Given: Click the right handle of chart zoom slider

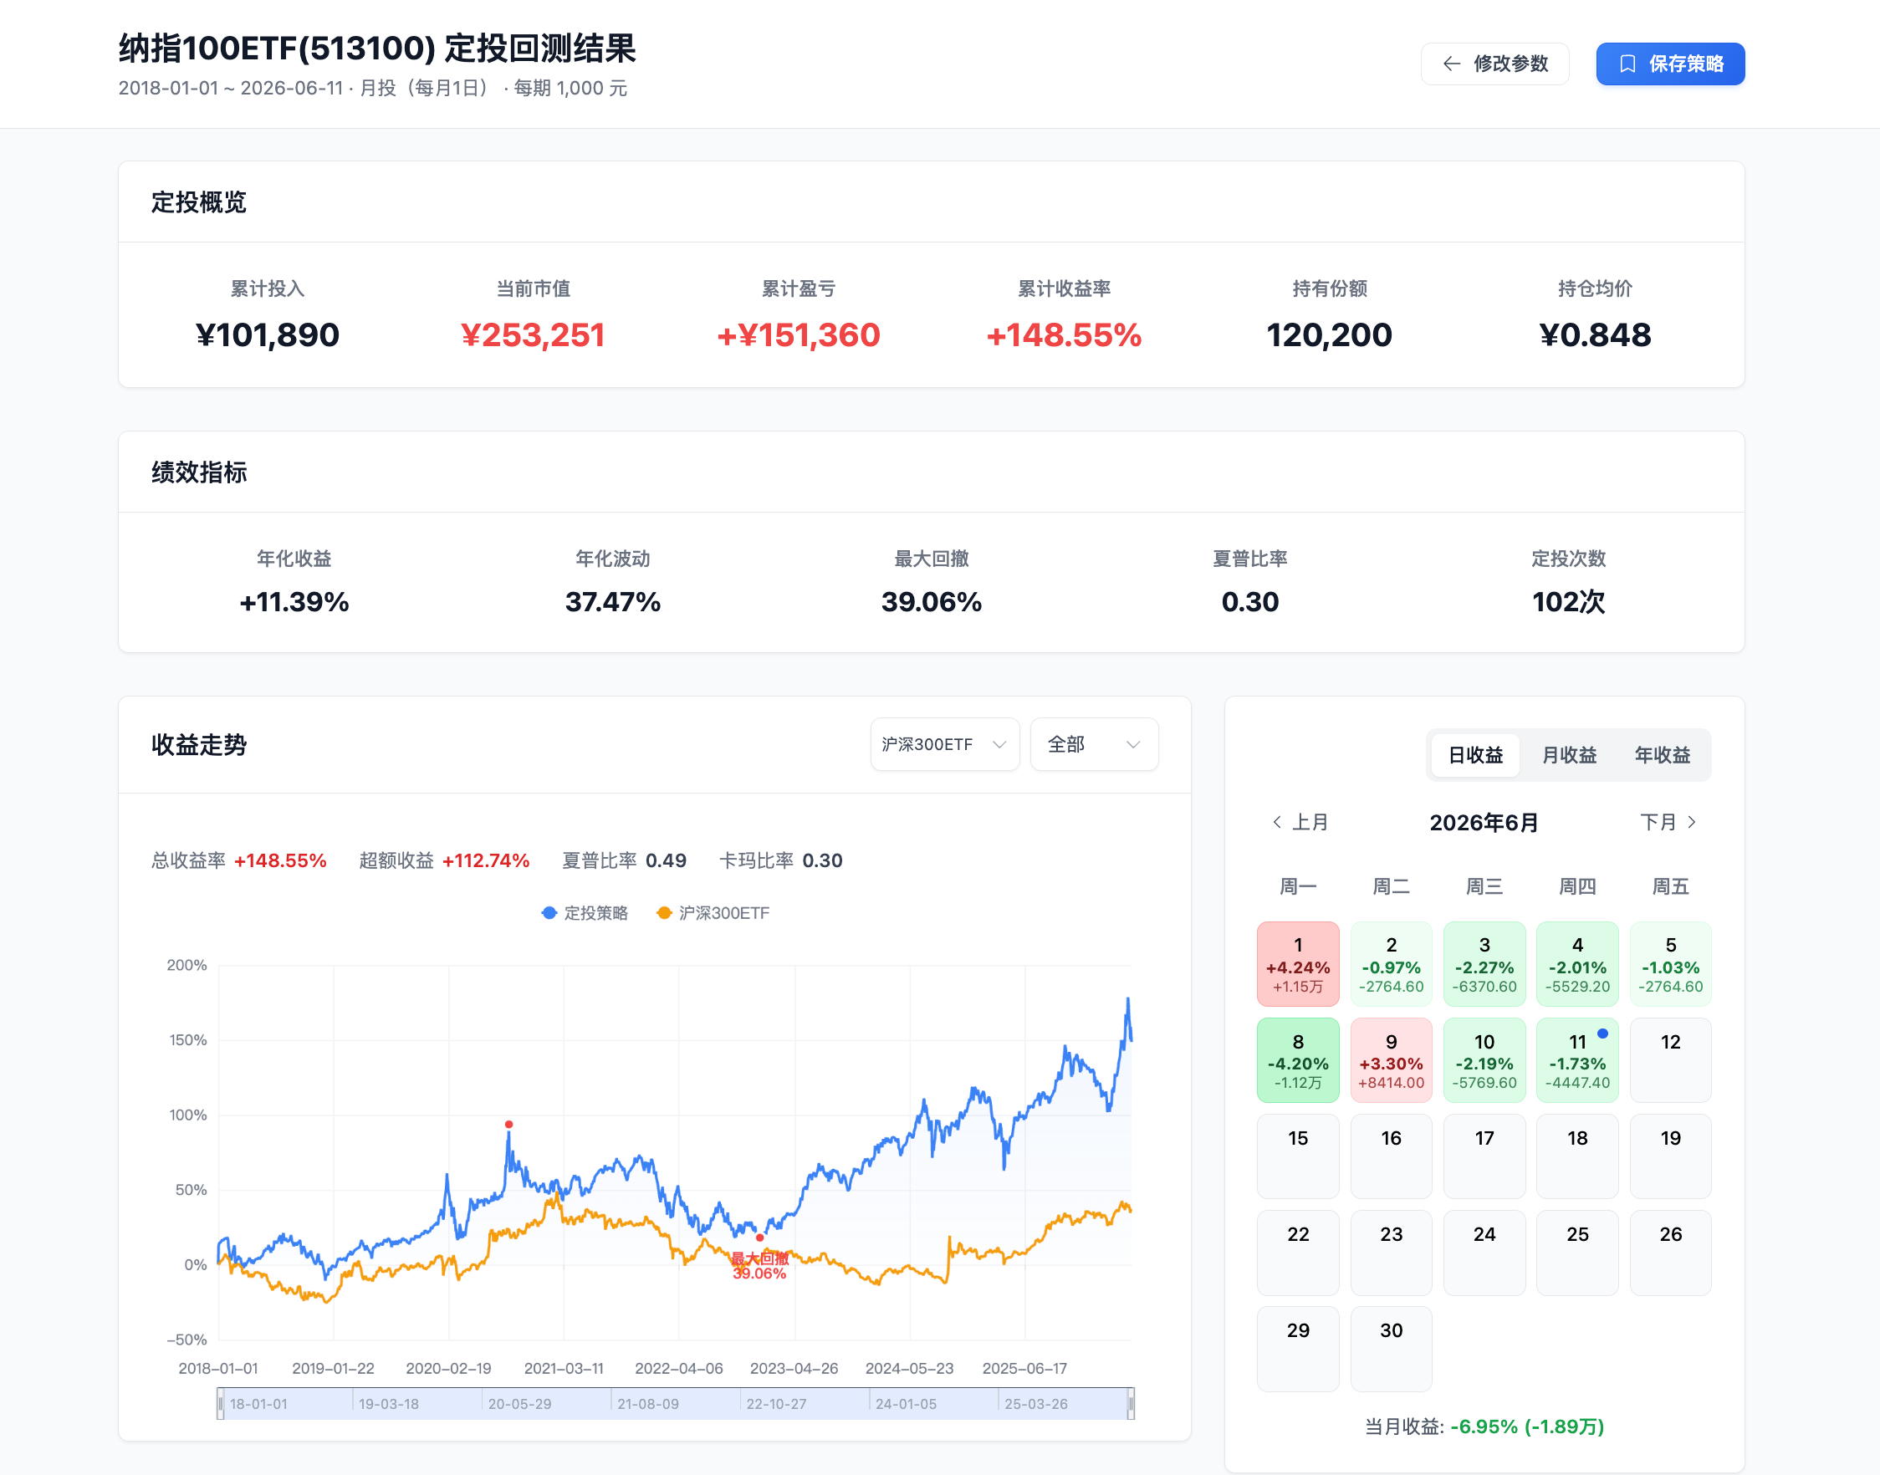Looking at the screenshot, I should [x=1131, y=1403].
